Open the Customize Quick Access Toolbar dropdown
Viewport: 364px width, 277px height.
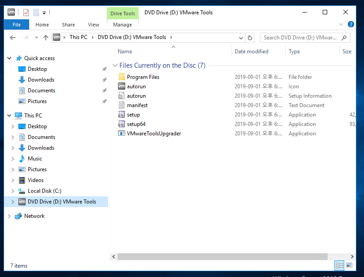[44, 13]
